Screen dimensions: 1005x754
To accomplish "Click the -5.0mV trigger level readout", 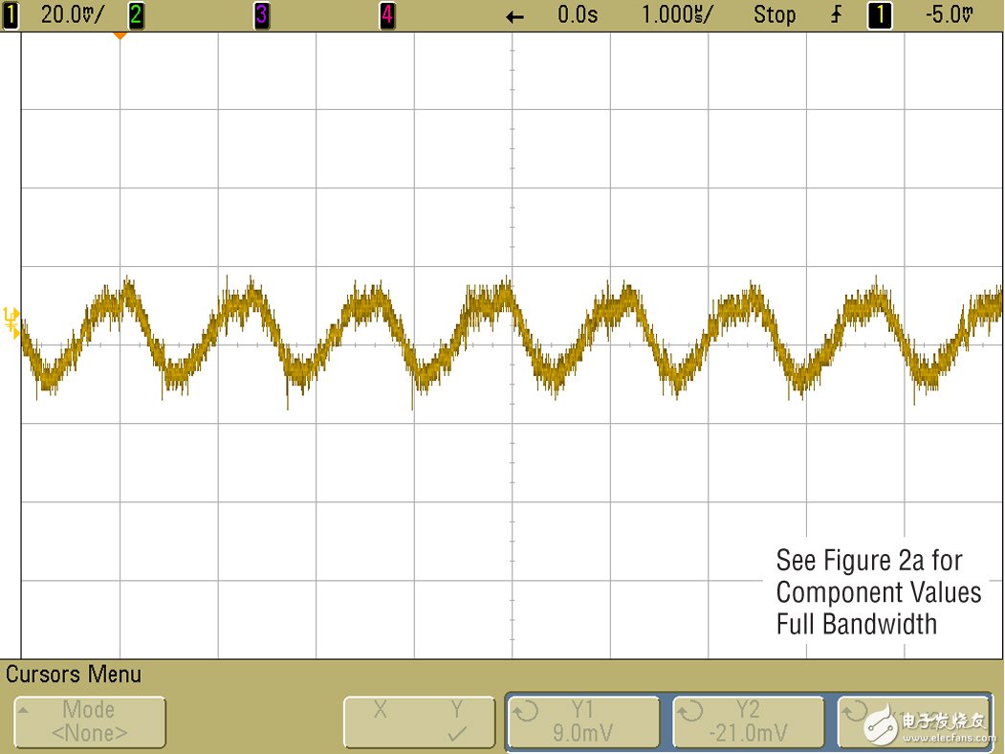I will pos(949,15).
